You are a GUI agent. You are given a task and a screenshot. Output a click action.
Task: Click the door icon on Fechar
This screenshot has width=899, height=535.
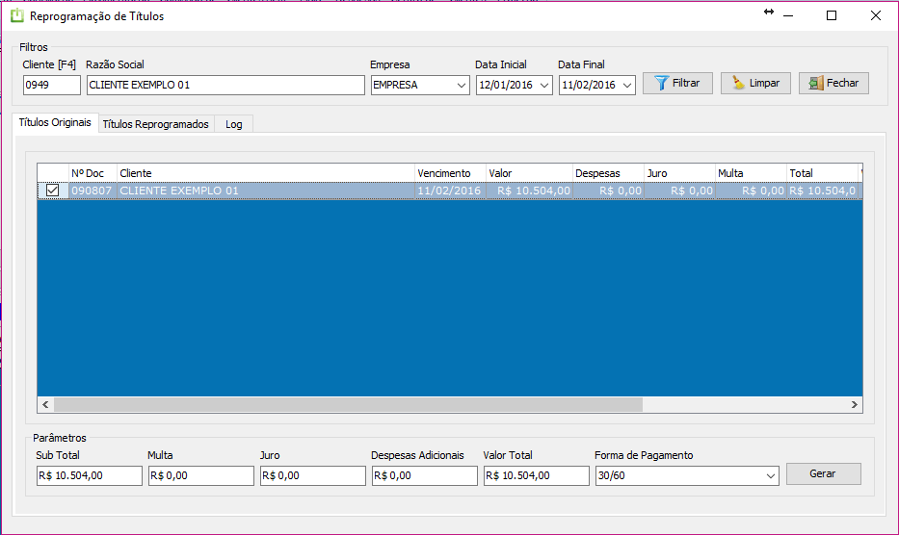click(x=816, y=84)
